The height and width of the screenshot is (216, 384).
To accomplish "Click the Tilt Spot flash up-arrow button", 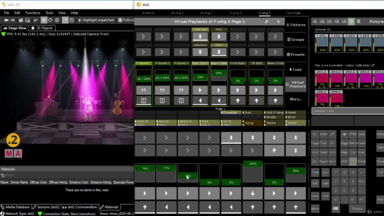I will pos(256,100).
